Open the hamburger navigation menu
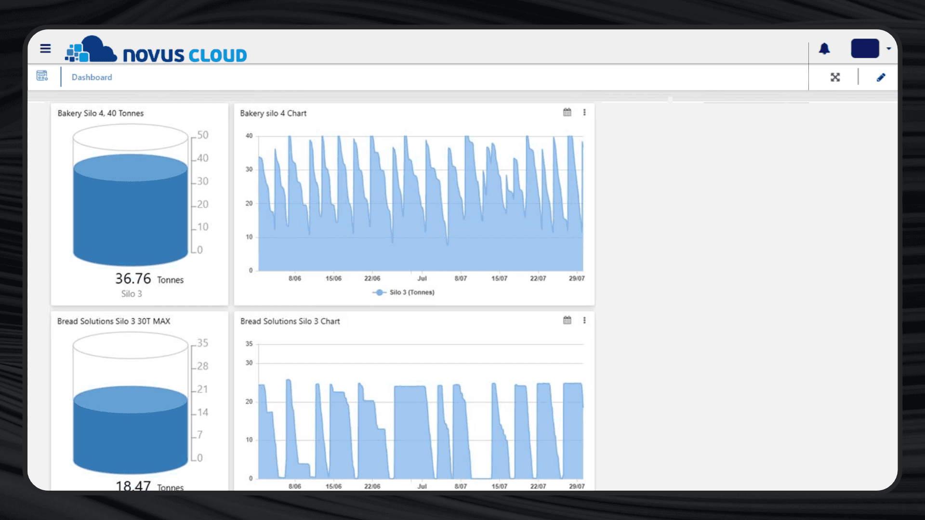925x520 pixels. coord(45,48)
